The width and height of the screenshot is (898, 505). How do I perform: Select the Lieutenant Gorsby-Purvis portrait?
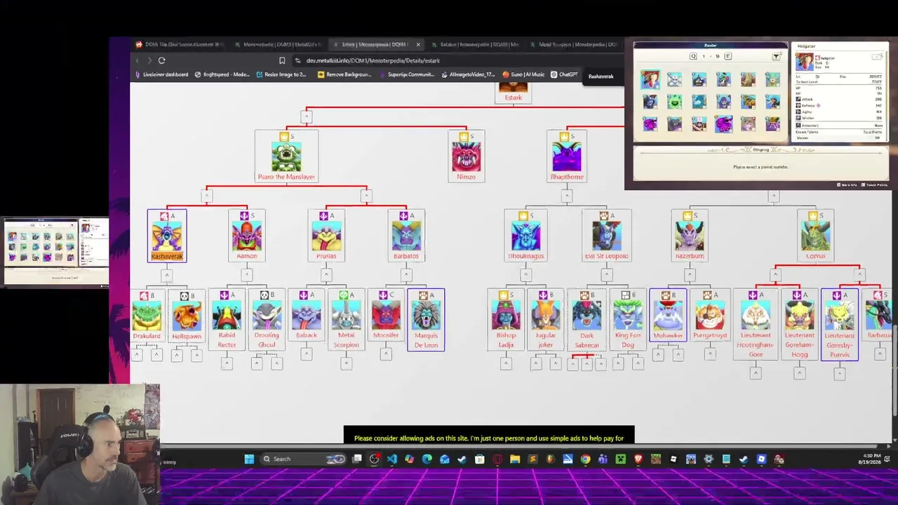coord(840,316)
